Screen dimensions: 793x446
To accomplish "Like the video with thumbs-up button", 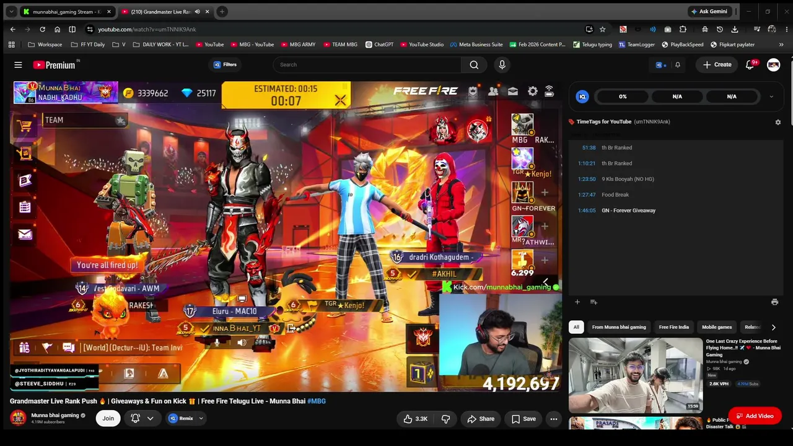I will 415,419.
